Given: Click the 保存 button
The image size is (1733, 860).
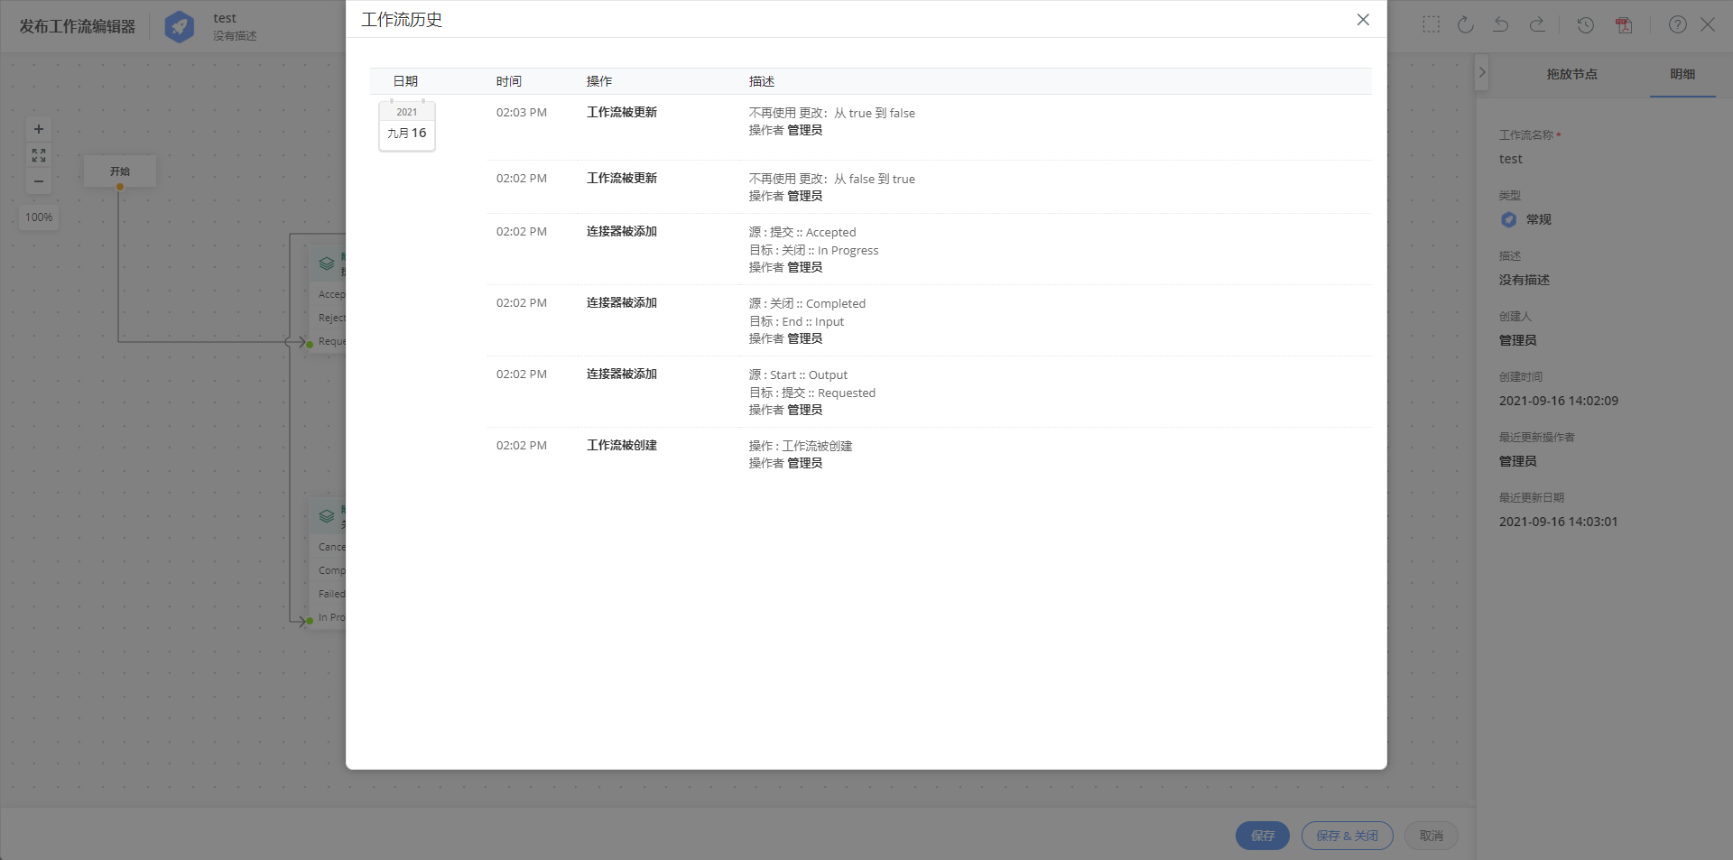Looking at the screenshot, I should 1263,836.
